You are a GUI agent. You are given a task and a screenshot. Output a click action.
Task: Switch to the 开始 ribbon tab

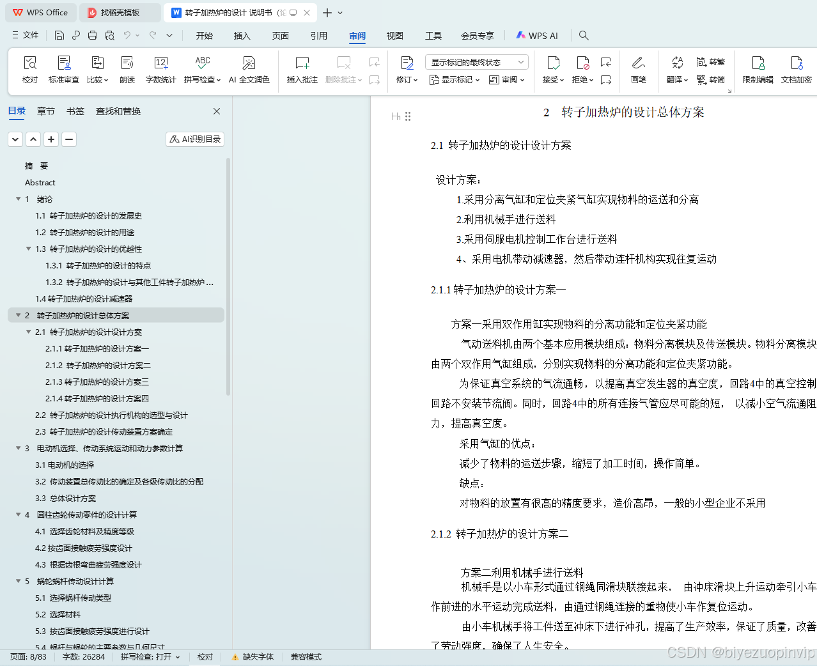tap(205, 36)
